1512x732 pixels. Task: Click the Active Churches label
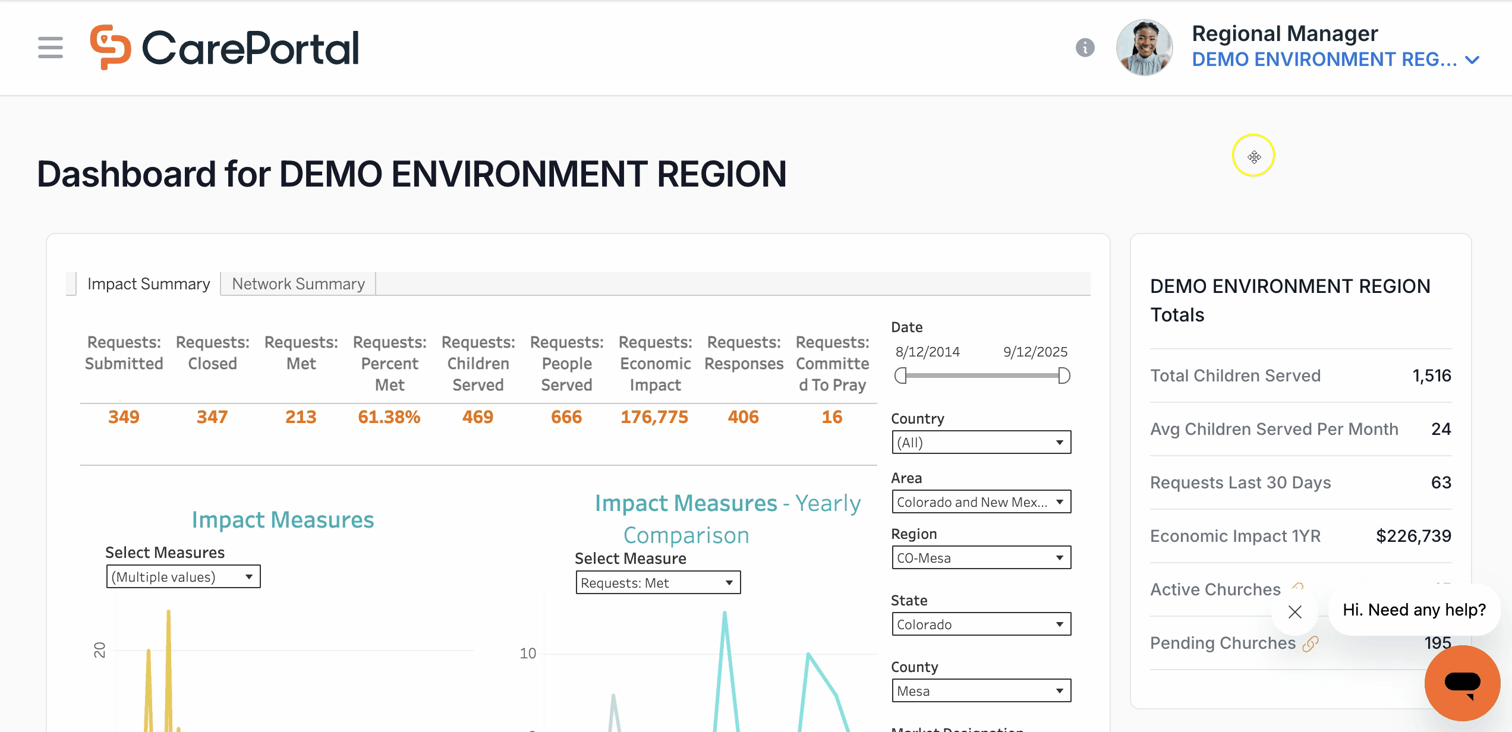(1215, 589)
